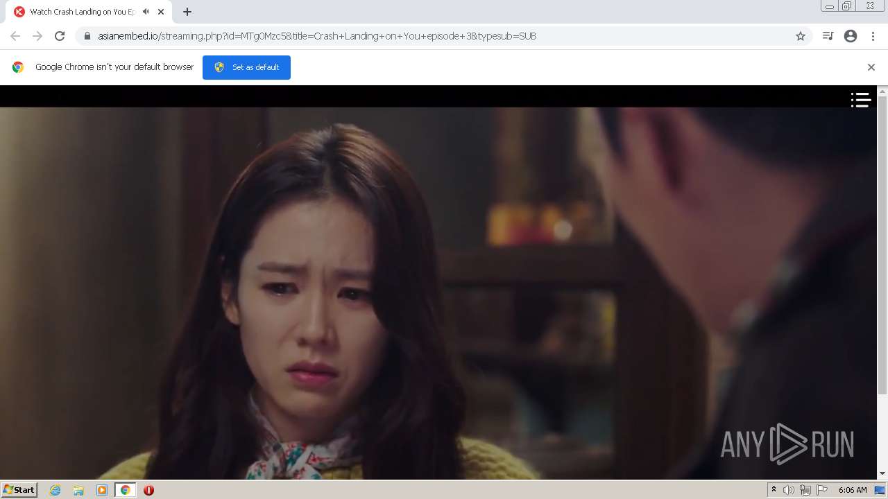Click the video player frame
The image size is (888, 499).
(x=438, y=282)
